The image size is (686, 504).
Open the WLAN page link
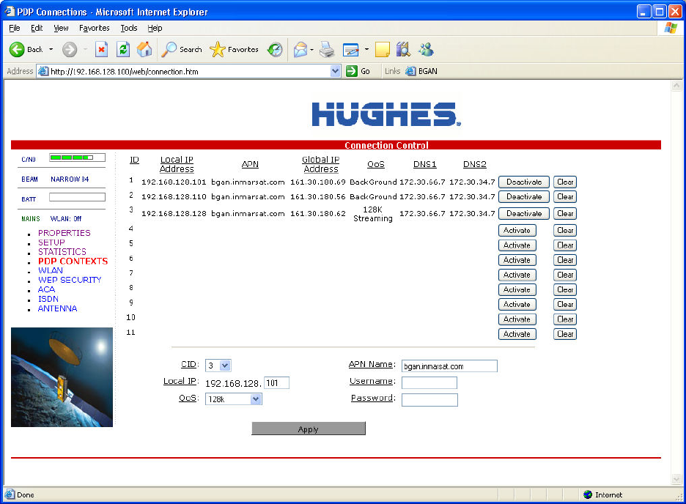(51, 270)
